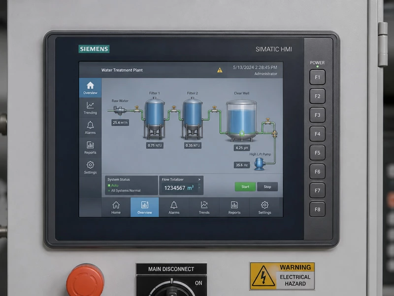
Task: Open Alarms in the left sidebar
Action: coord(90,128)
